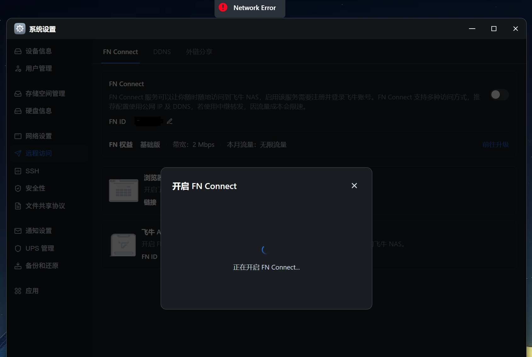This screenshot has height=357, width=532.
Task: Click the remote access paper-plane icon
Action: [x=18, y=153]
